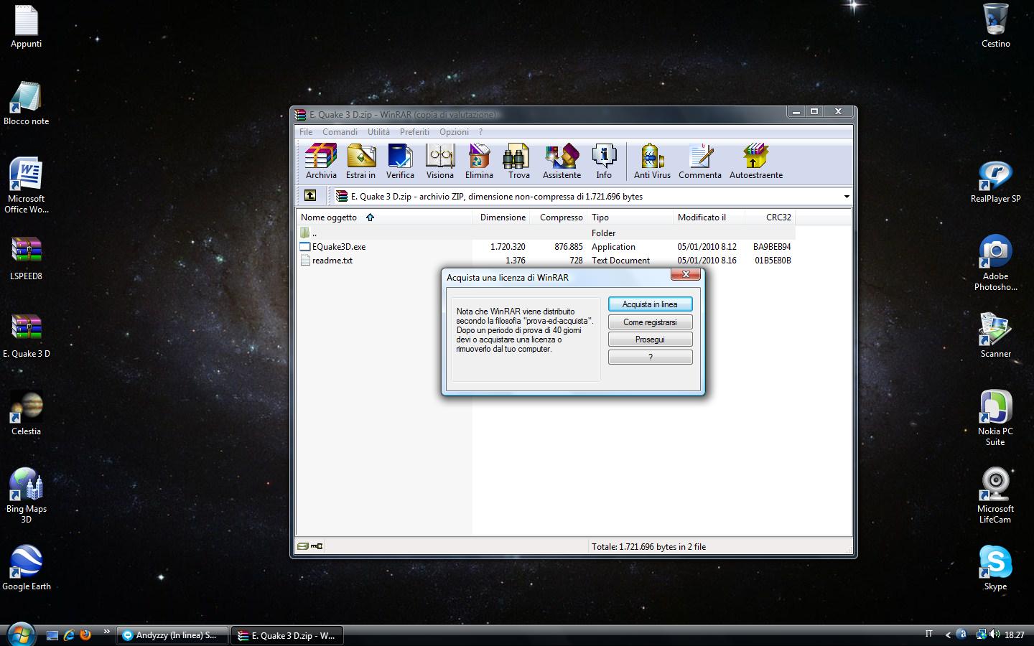This screenshot has width=1034, height=646.
Task: Open the Opzioni menu
Action: 454,132
